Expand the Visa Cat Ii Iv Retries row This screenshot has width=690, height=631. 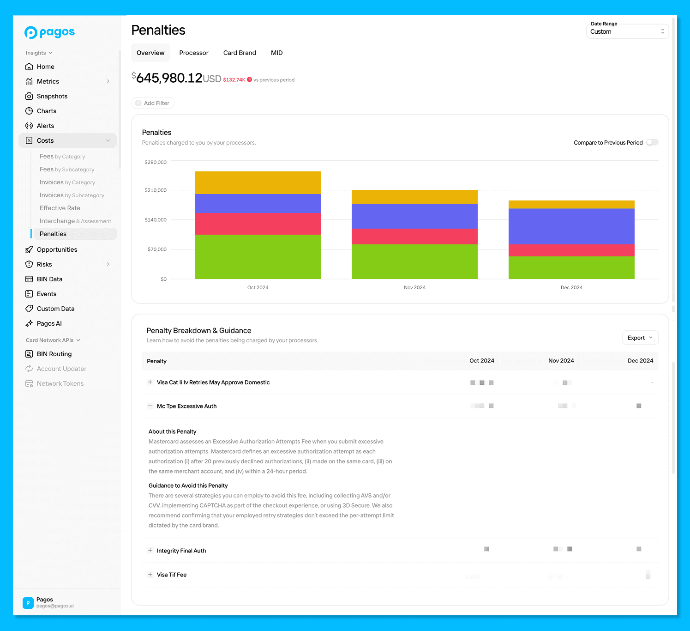[x=150, y=382]
